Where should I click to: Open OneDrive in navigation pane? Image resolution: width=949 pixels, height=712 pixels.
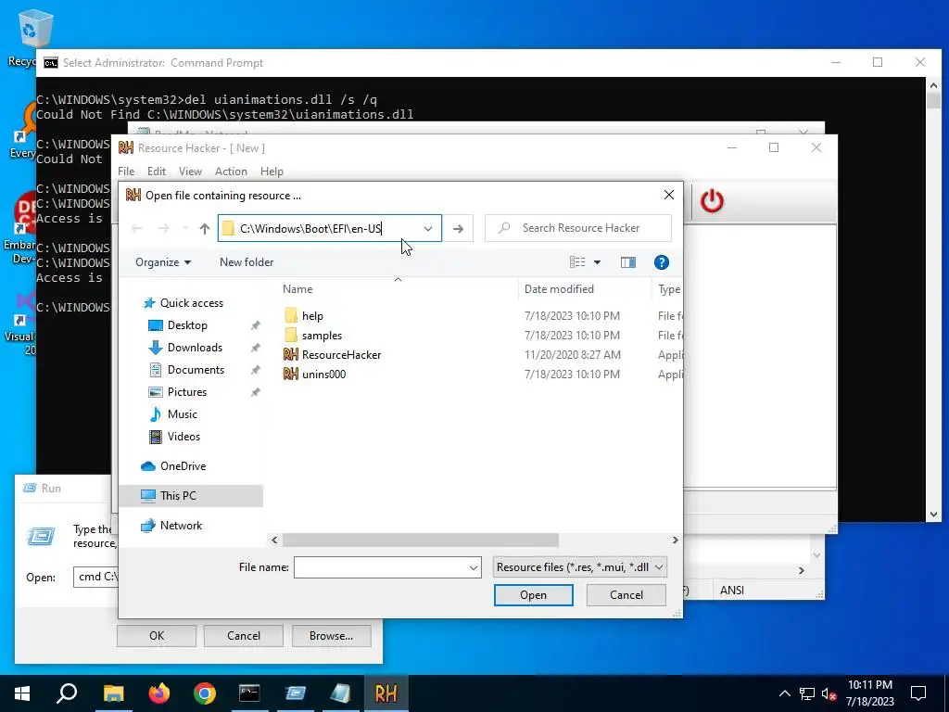[x=183, y=466]
